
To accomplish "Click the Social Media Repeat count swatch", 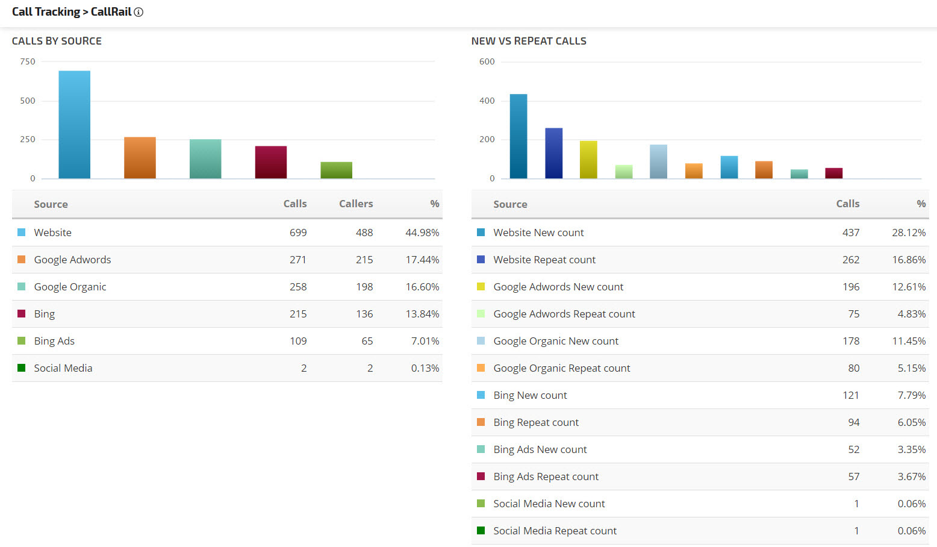I will [x=481, y=531].
